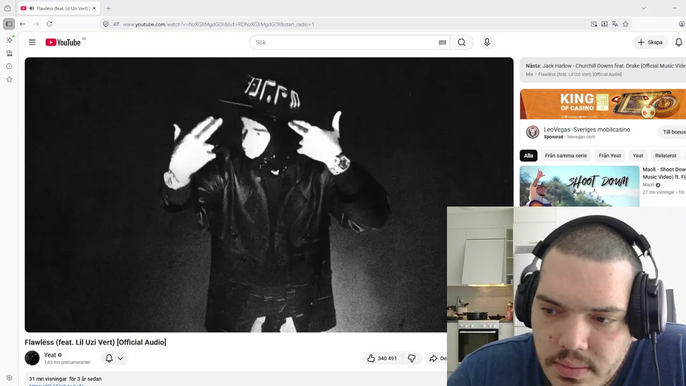Mute the tab using its speaker icon
Viewport: 686px width, 386px height.
point(32,9)
